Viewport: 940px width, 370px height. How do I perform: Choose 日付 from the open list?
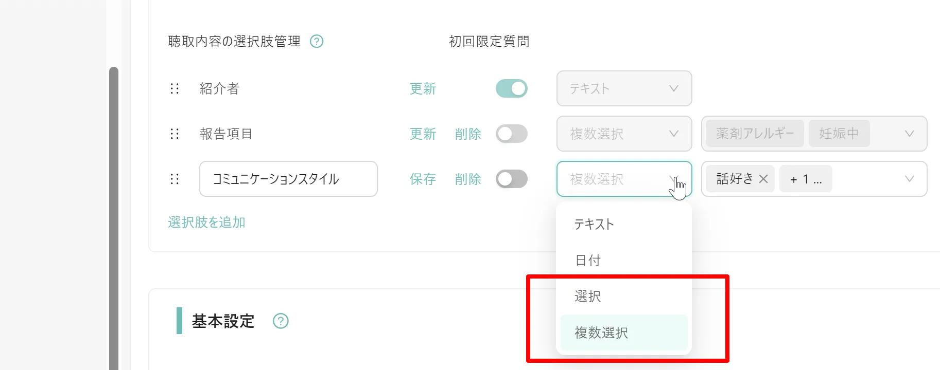624,260
